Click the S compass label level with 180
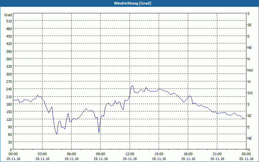The image size is (259, 162). (248, 104)
